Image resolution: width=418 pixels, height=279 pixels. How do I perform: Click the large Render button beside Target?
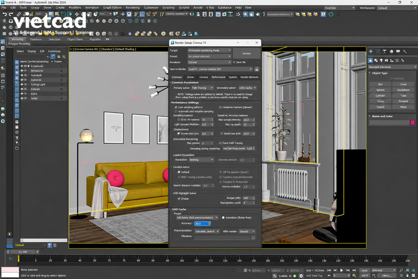pos(247,53)
